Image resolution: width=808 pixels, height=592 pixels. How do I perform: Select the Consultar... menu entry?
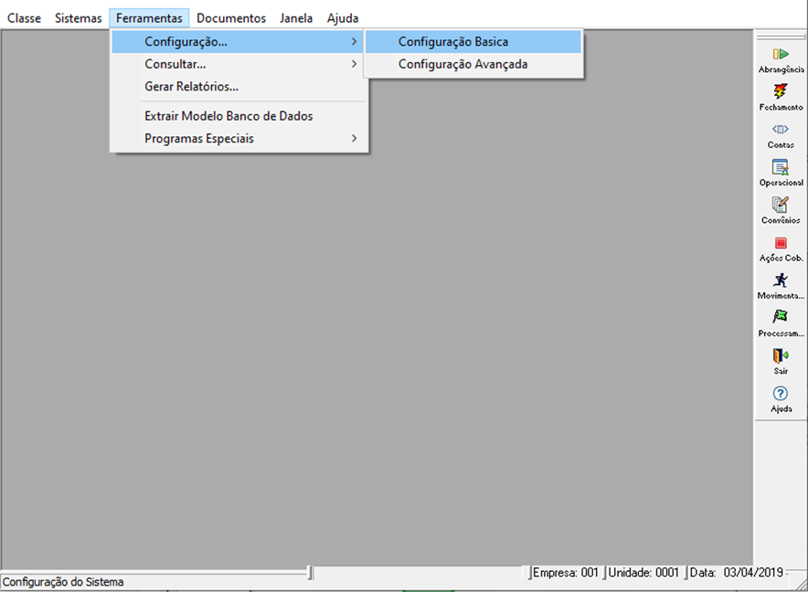pos(239,64)
